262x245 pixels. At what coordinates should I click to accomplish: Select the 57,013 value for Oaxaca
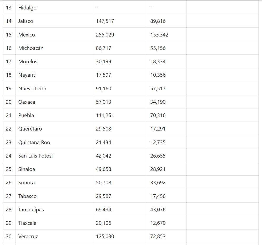click(x=103, y=102)
